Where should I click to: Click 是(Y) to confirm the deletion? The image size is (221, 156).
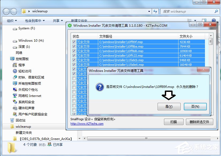tap(169, 106)
